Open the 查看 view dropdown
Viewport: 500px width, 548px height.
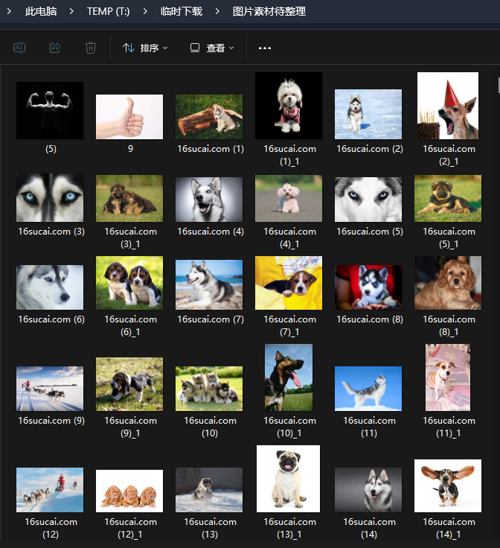point(211,48)
